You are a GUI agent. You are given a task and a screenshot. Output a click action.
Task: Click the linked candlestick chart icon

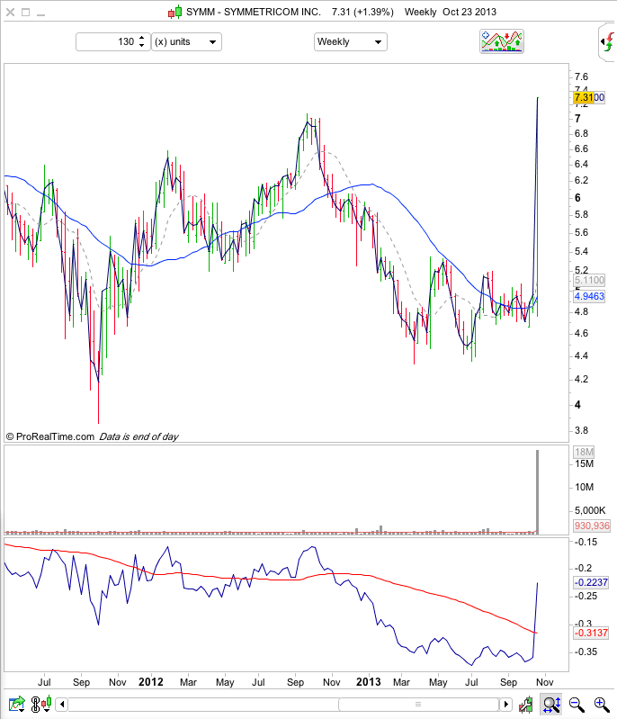tap(41, 704)
